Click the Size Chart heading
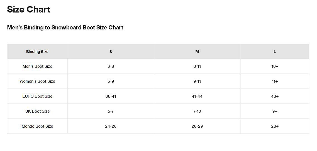Image resolution: width=317 pixels, height=151 pixels. pos(29,10)
